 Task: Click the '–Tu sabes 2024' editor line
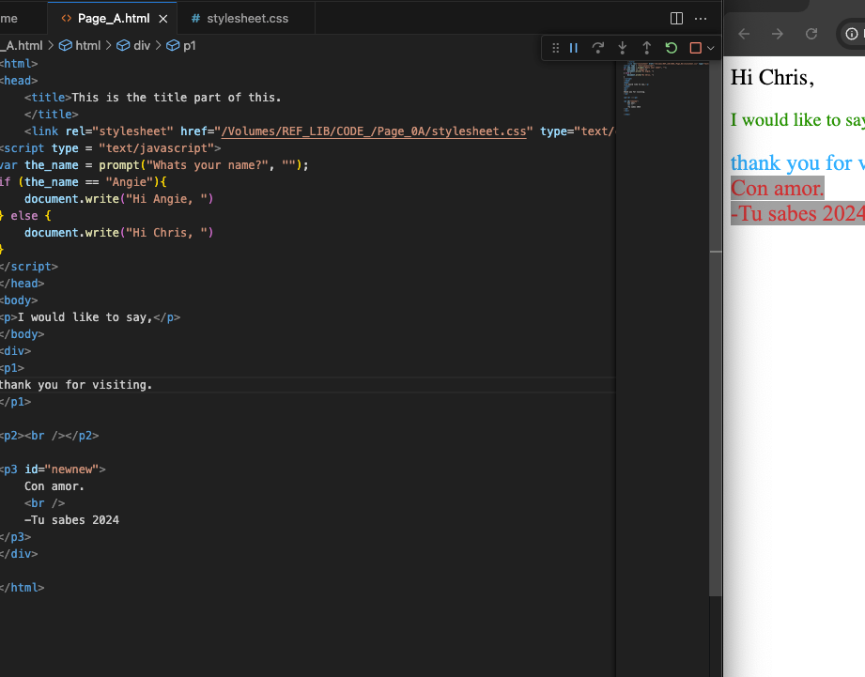point(71,520)
